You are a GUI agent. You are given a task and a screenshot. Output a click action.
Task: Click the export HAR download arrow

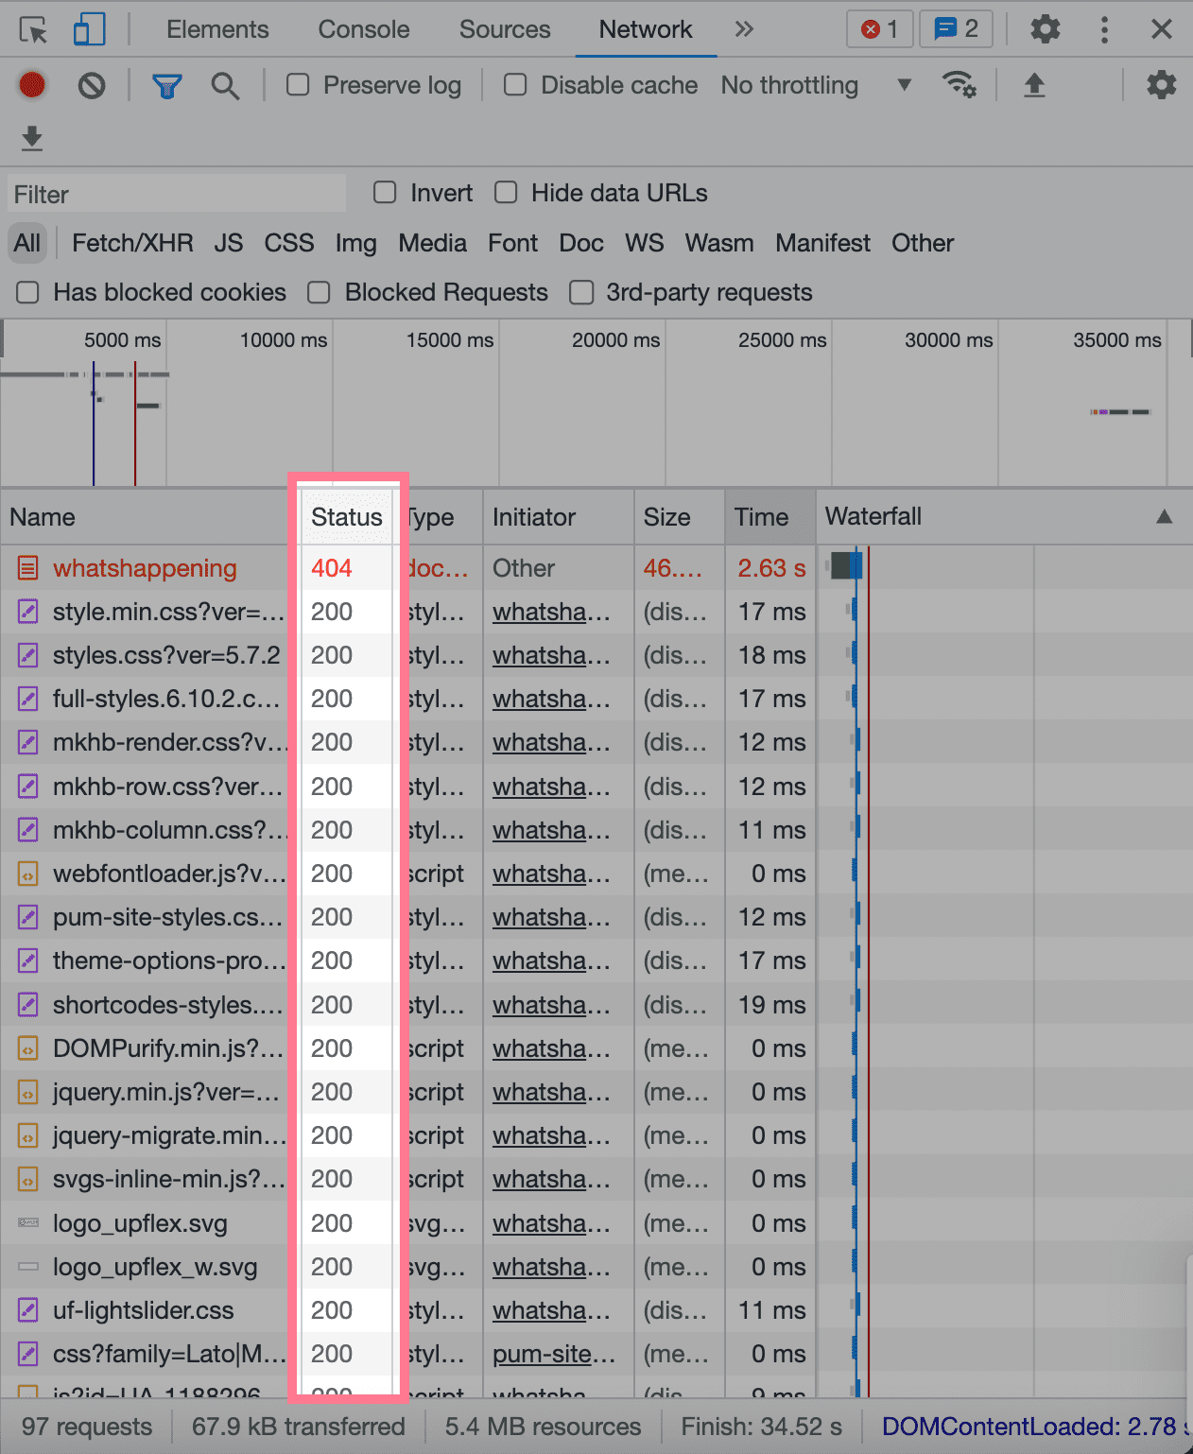(x=32, y=138)
